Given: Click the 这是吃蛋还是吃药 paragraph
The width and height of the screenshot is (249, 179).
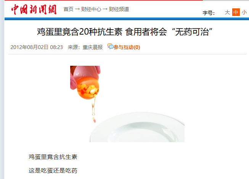Looking at the screenshot, I should (53, 171).
